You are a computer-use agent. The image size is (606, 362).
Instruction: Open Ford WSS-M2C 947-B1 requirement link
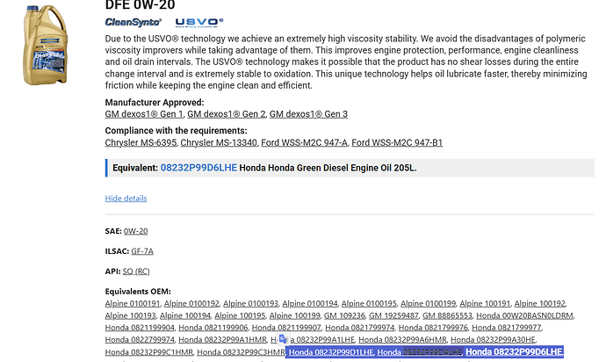[397, 142]
